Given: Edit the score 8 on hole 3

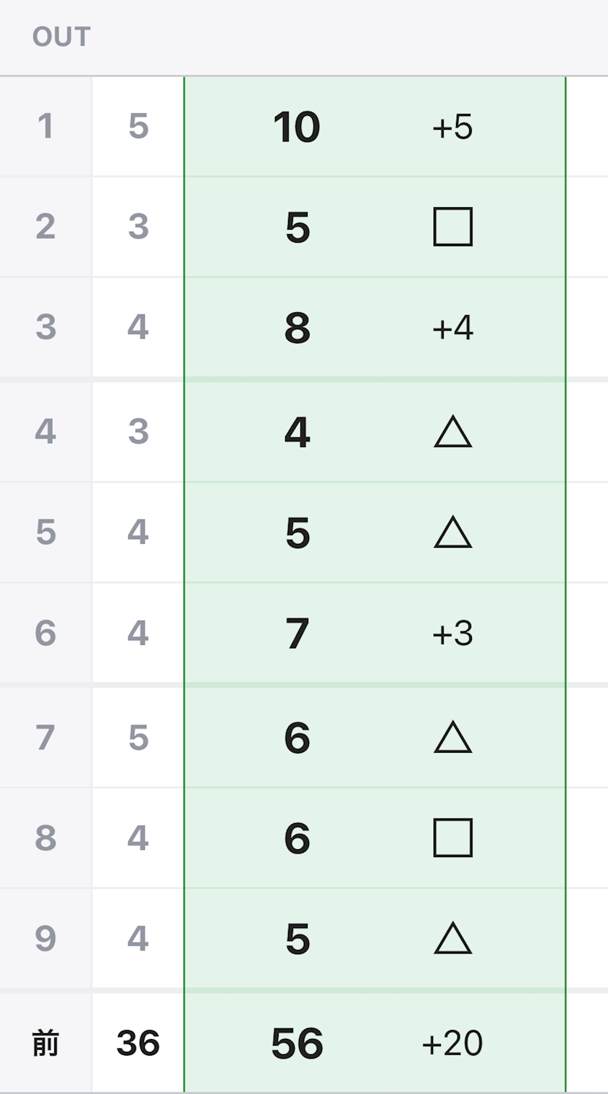Looking at the screenshot, I should click(x=297, y=328).
